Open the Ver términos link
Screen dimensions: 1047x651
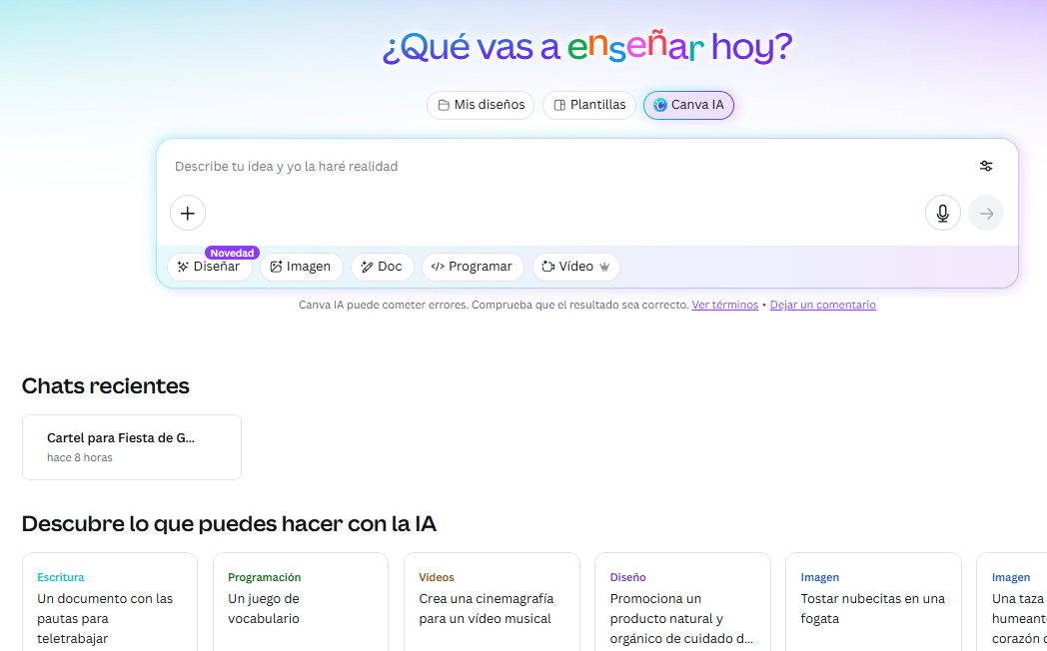[724, 305]
